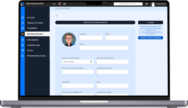Open the Situation matrimoniale field
This screenshot has height=108, width=188.
point(78,72)
